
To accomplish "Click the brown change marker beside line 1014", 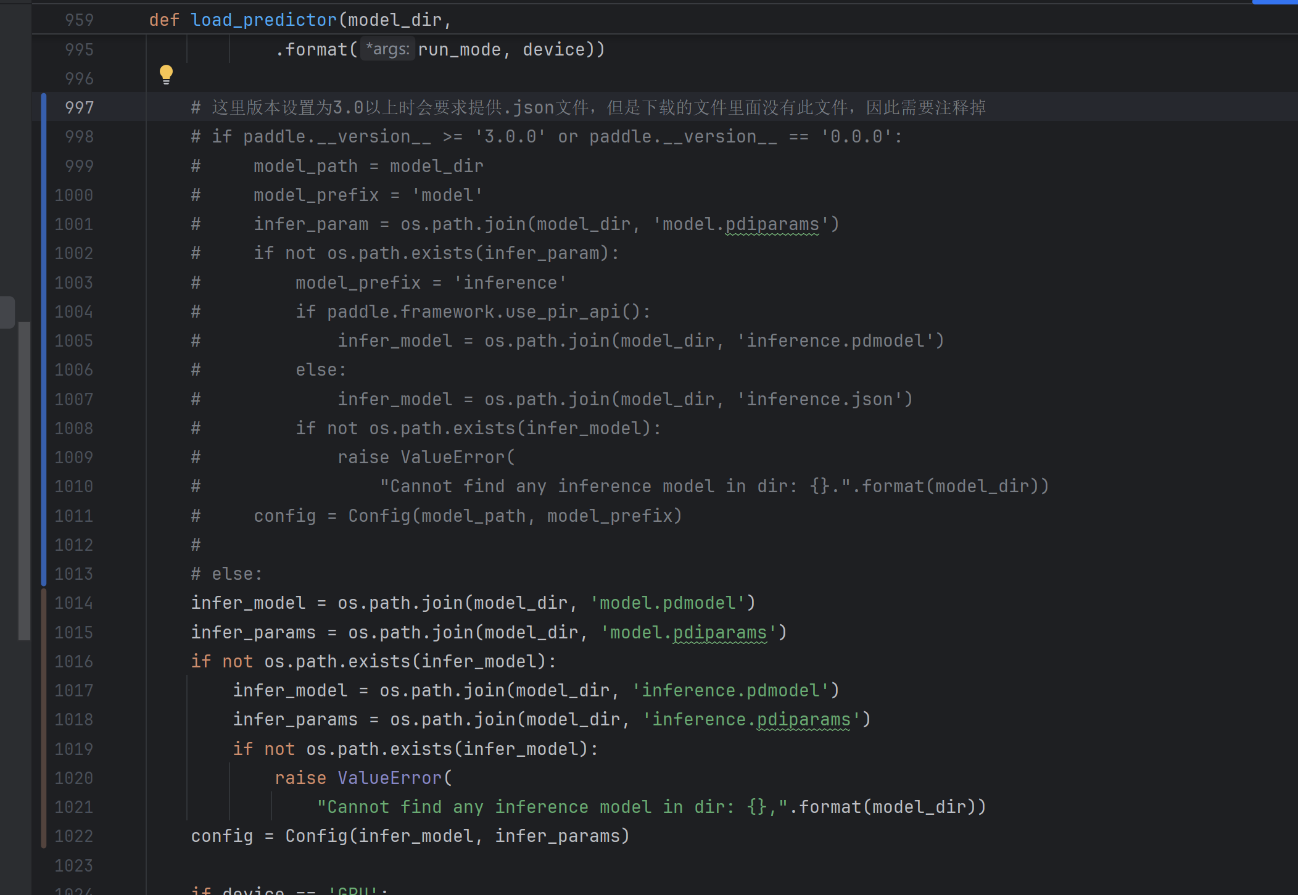I will [x=44, y=603].
